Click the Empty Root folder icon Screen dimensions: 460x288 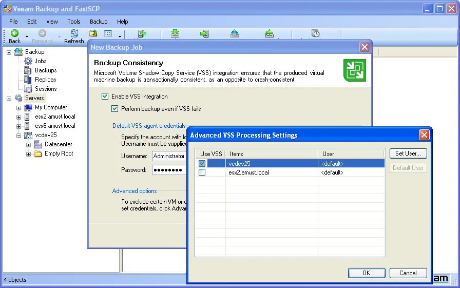pyautogui.click(x=38, y=153)
